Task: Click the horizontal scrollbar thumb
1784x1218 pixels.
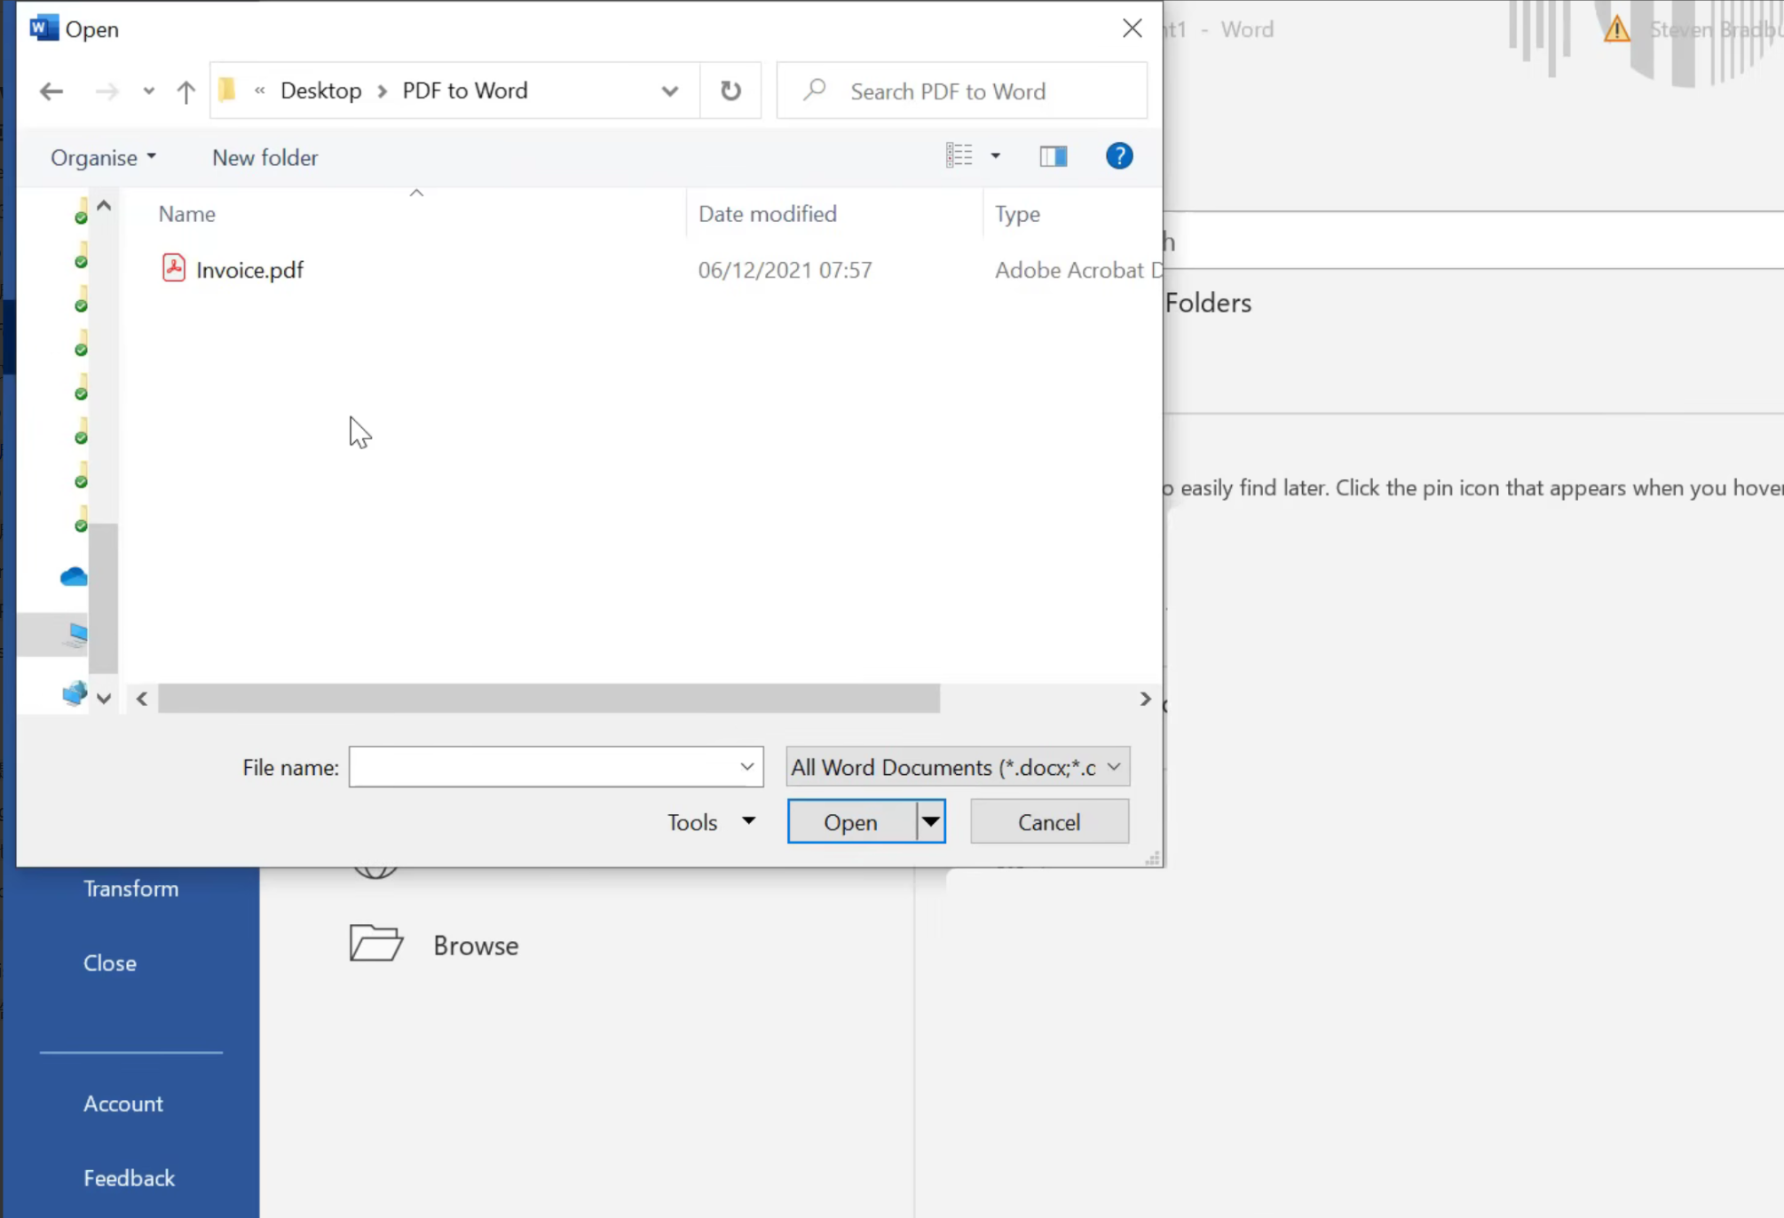Action: (x=549, y=700)
